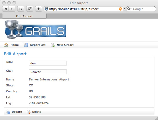
Task: Go forward with the browser forward arrow
Action: 12,9
